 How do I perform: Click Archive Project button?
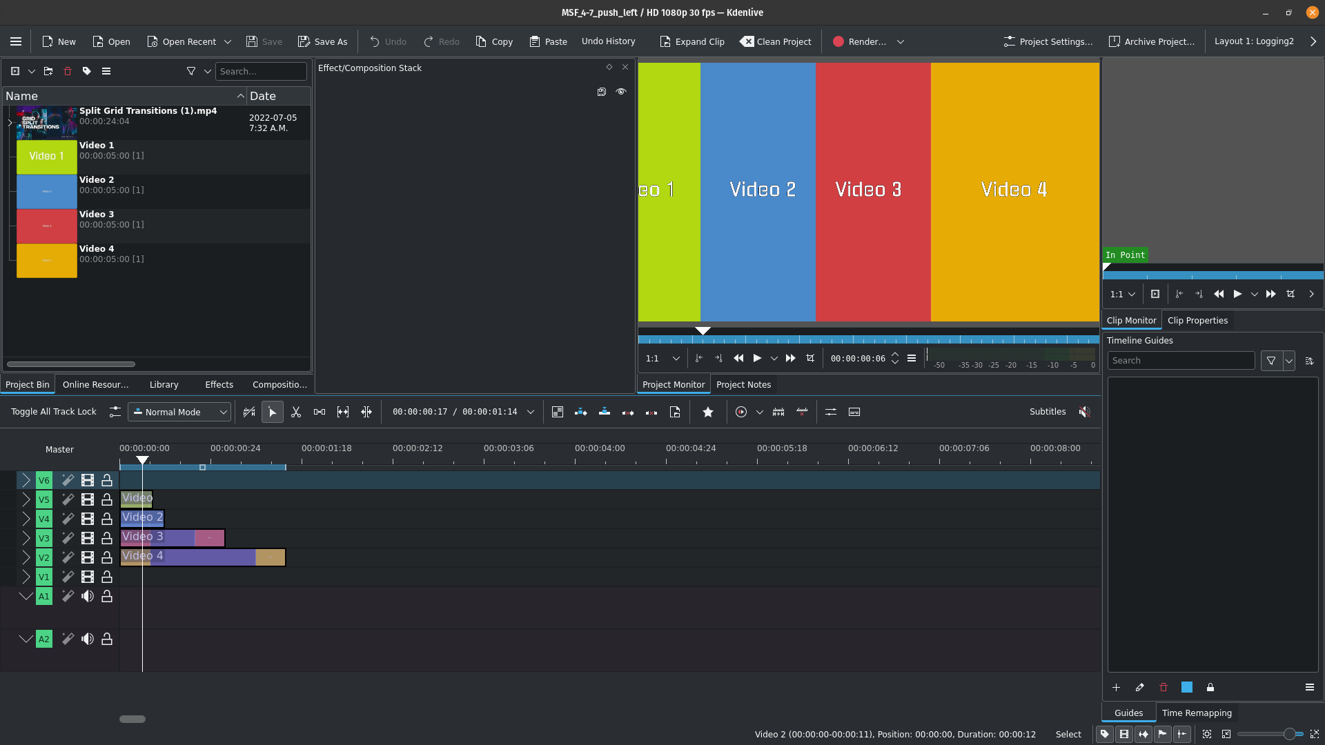1152,41
